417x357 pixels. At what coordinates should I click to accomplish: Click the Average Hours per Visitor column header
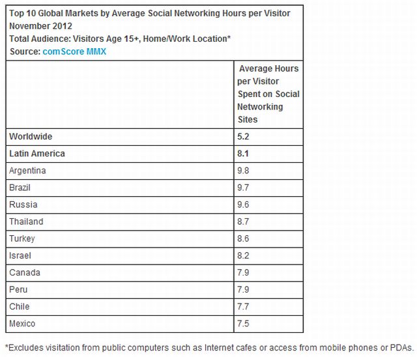(268, 94)
